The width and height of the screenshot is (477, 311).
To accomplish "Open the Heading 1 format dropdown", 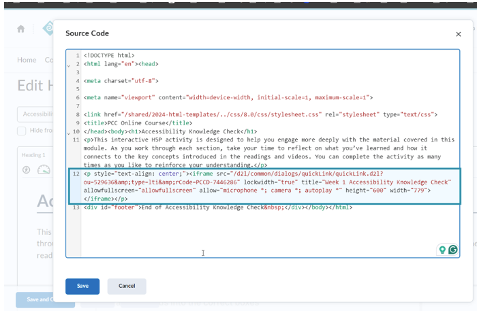I will click(33, 155).
